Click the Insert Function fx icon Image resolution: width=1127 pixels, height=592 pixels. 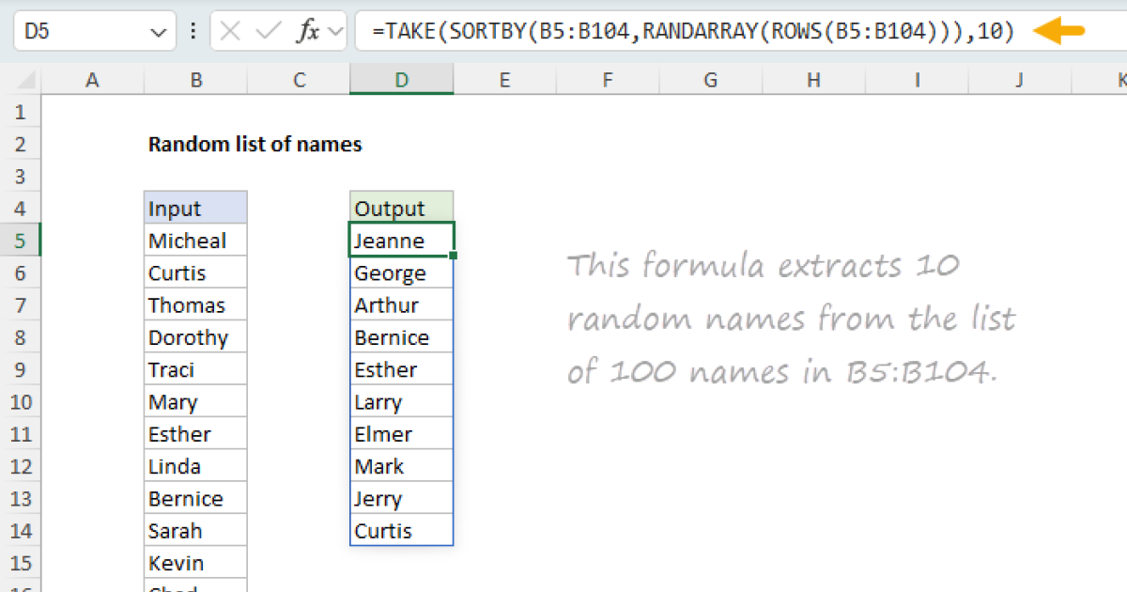[307, 31]
